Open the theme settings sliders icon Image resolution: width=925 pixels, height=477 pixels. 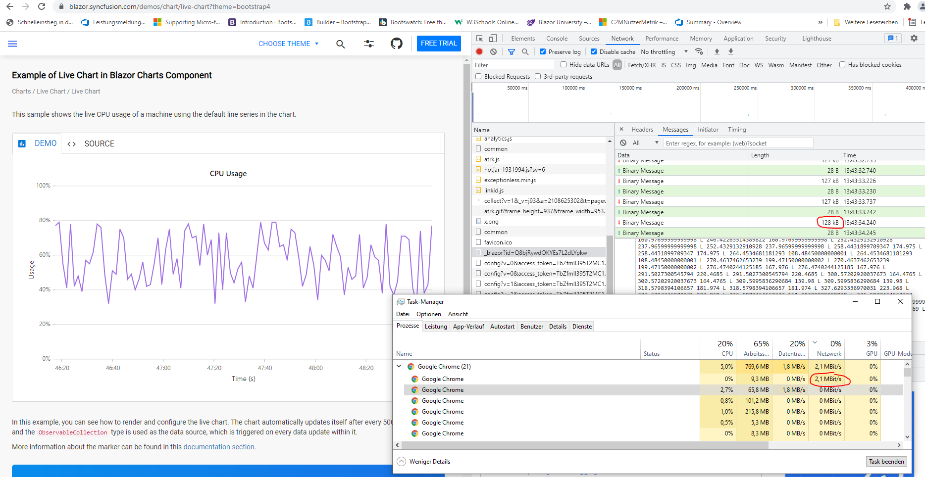pos(369,44)
